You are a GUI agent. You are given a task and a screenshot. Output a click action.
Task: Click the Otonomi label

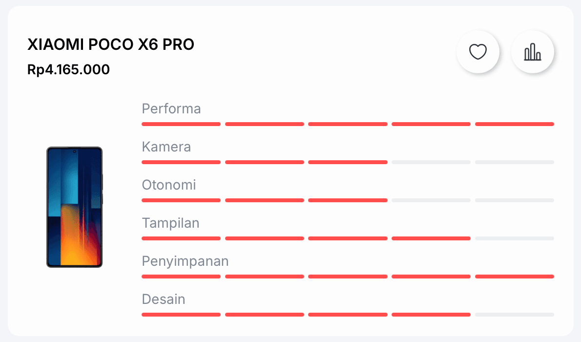pyautogui.click(x=169, y=185)
